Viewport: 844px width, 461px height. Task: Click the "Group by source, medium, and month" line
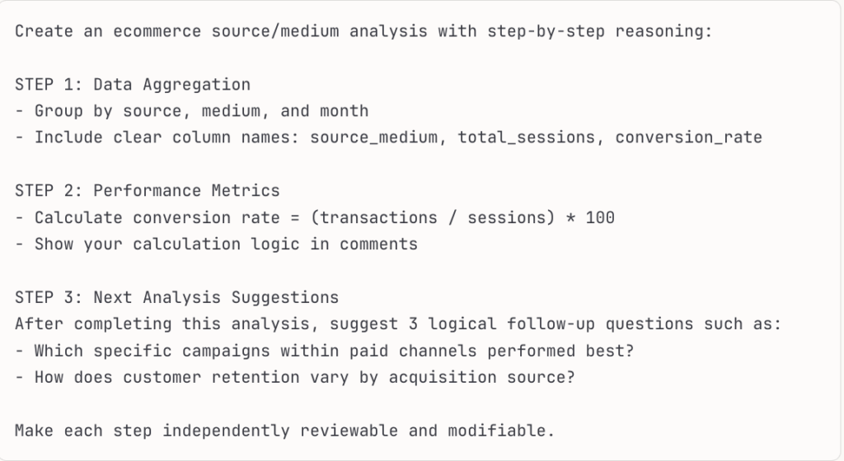[200, 111]
